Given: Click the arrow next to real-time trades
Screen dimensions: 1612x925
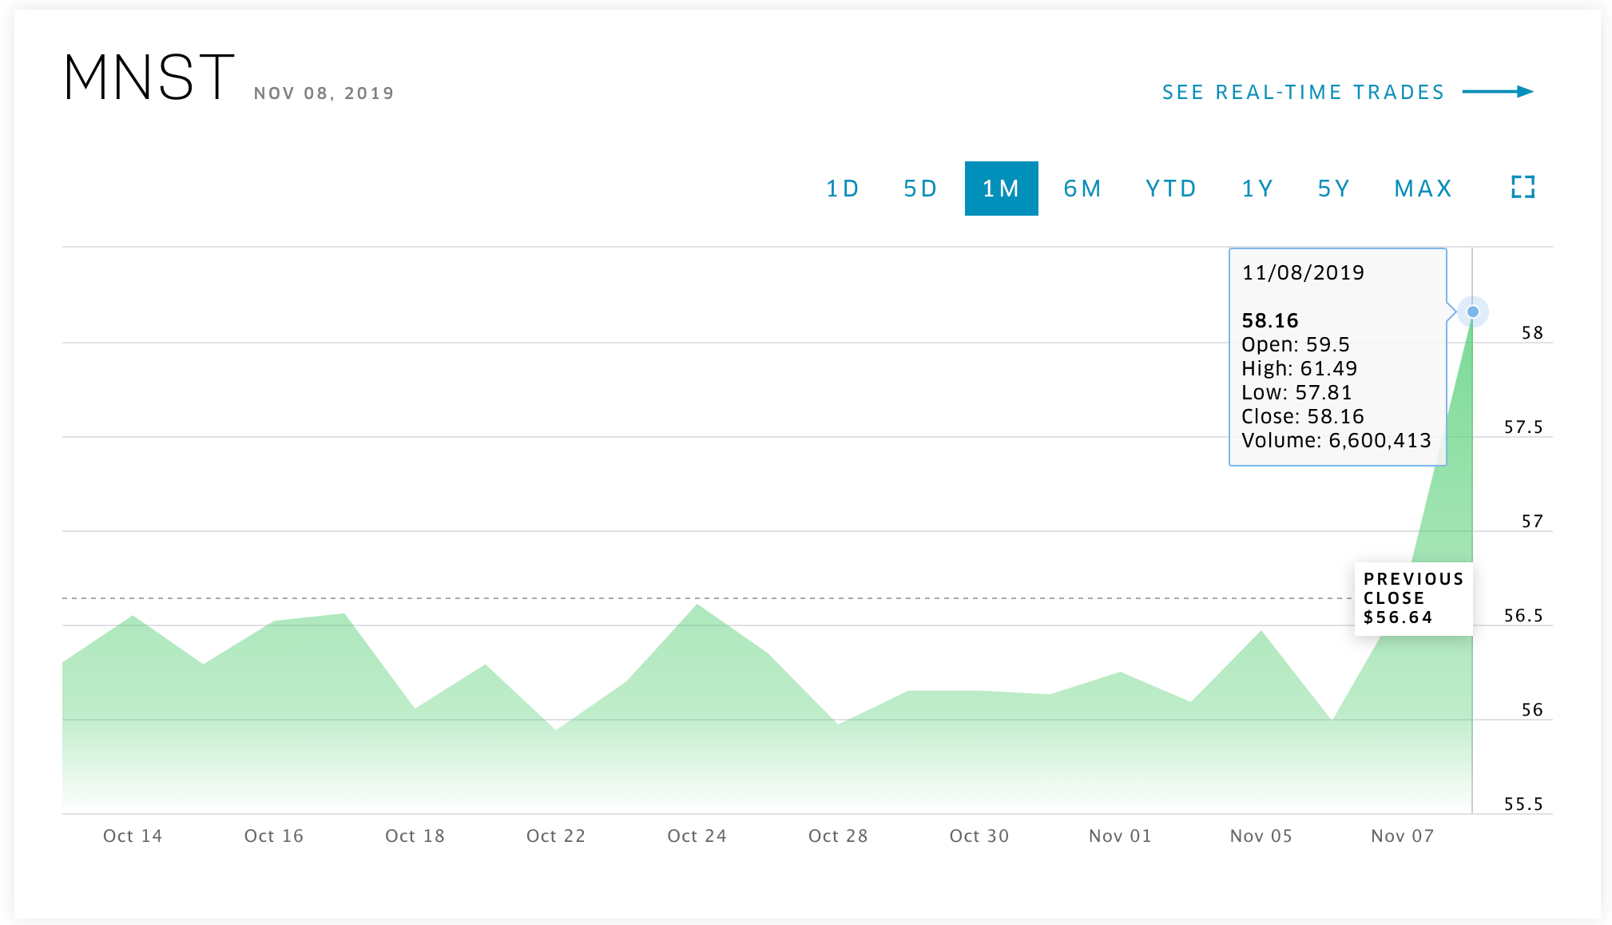Looking at the screenshot, I should click(x=1498, y=92).
